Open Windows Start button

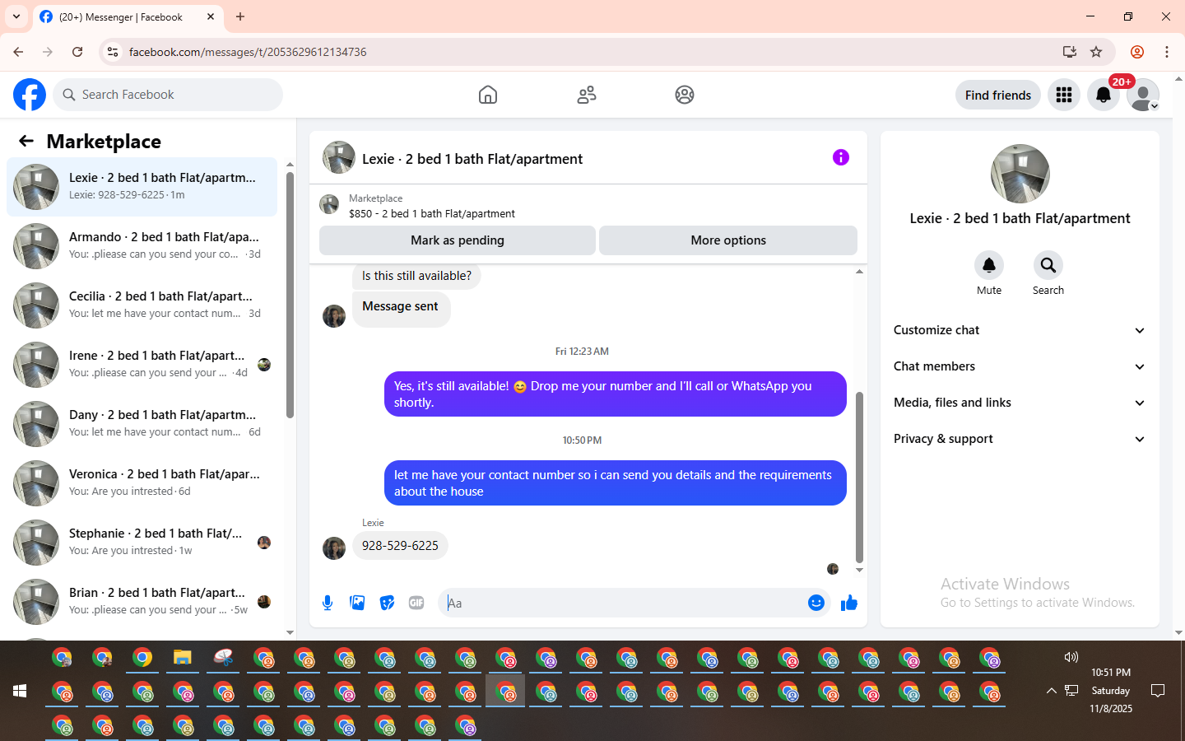(20, 691)
